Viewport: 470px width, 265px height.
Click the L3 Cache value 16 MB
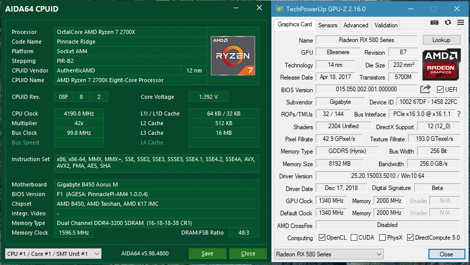(x=224, y=133)
